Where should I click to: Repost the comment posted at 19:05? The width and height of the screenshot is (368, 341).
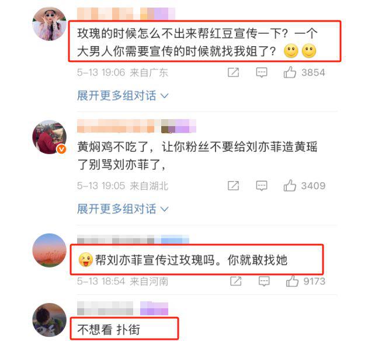pos(233,186)
